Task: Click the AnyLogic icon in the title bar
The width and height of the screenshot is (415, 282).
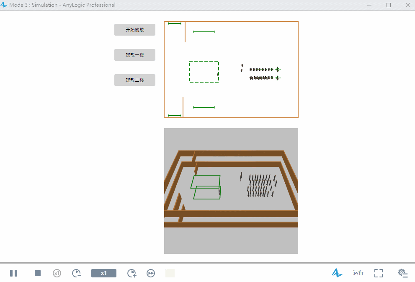Action: coord(4,5)
